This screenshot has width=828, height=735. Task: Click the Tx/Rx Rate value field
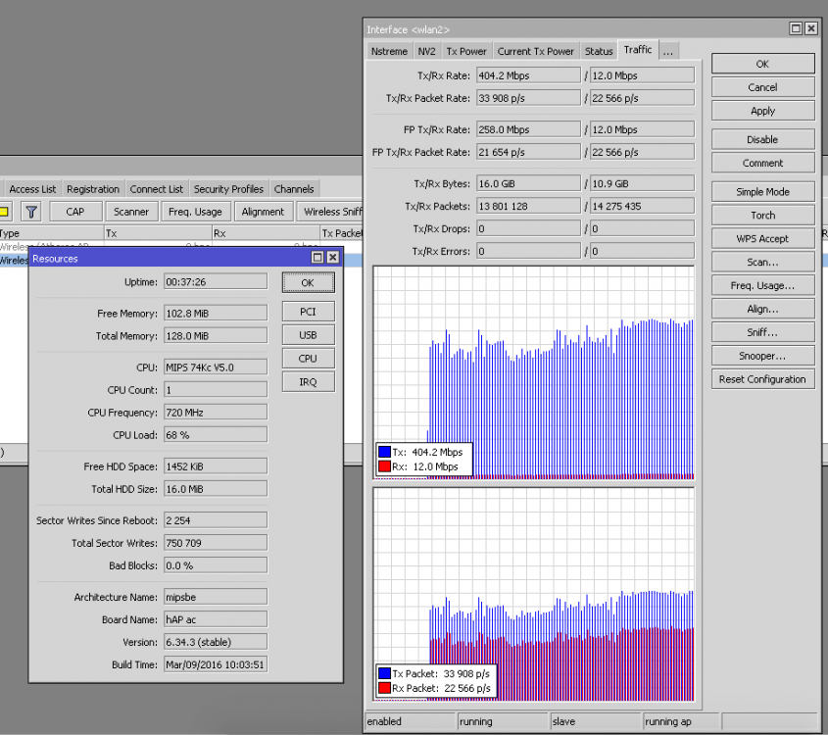pyautogui.click(x=527, y=75)
